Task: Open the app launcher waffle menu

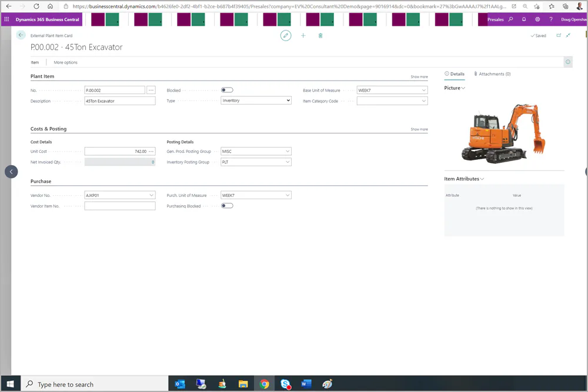Action: [x=6, y=19]
